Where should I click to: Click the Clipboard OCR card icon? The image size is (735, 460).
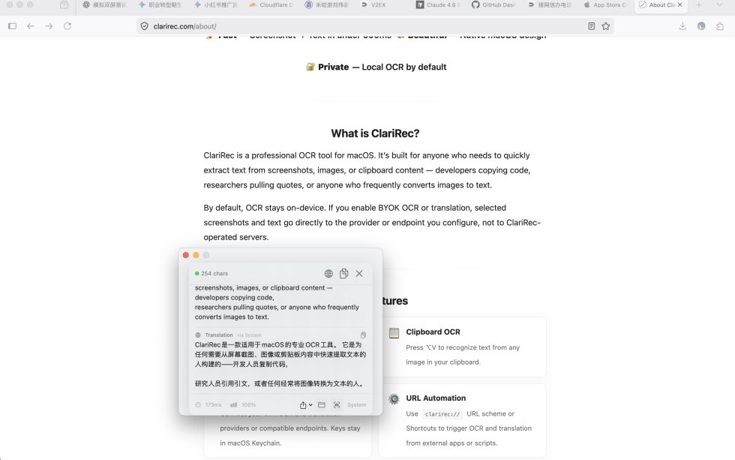[x=394, y=333]
